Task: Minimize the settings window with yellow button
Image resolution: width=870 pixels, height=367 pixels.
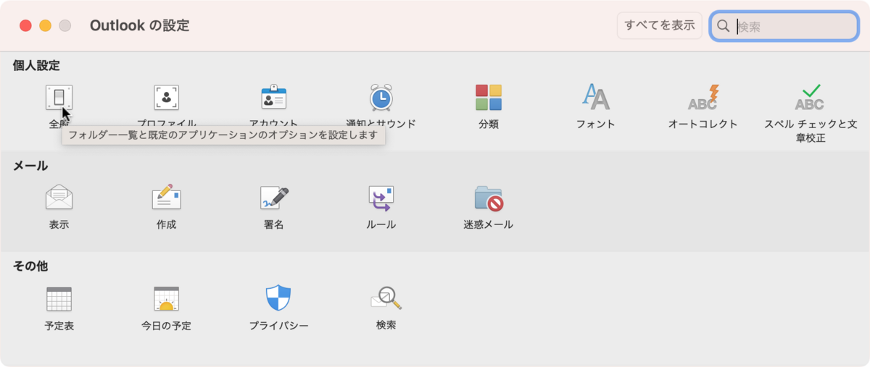Action: pyautogui.click(x=45, y=25)
